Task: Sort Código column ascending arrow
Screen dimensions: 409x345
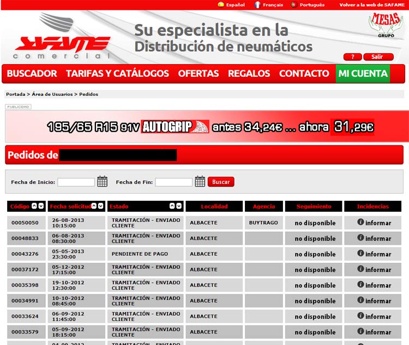Action: click(34, 206)
